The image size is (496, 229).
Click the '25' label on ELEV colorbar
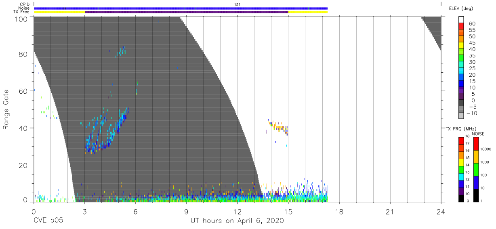tap(472, 68)
